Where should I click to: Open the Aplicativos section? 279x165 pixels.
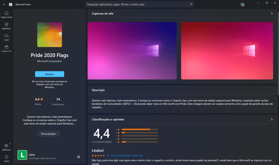[7, 26]
